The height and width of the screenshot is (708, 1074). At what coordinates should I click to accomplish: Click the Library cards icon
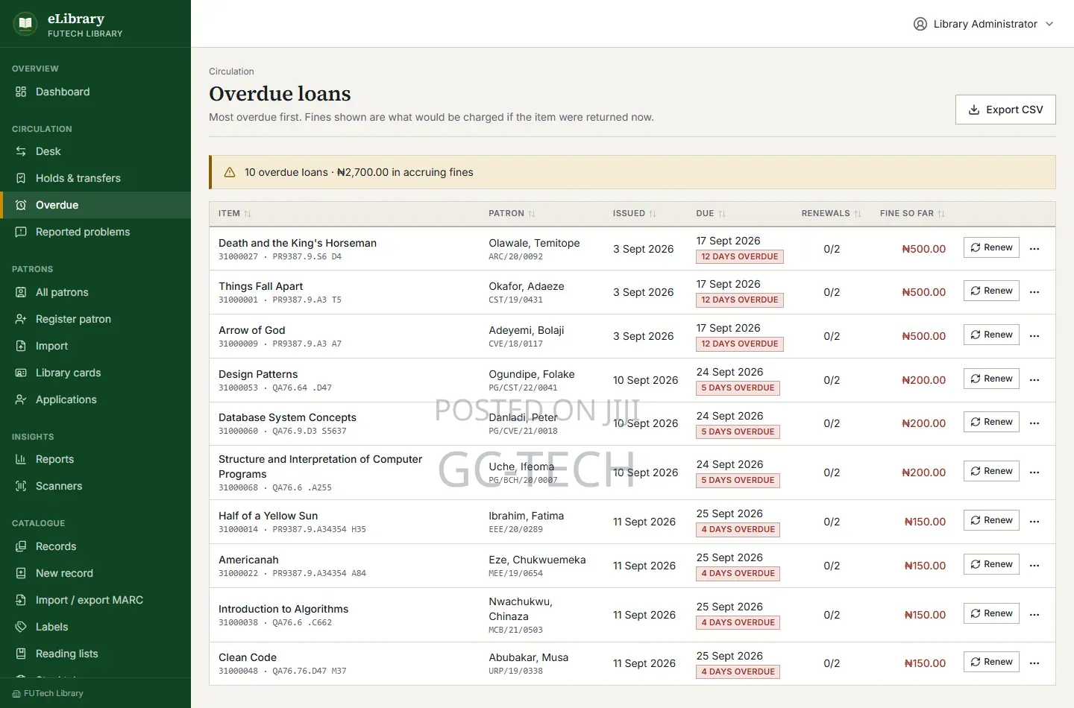[21, 373]
